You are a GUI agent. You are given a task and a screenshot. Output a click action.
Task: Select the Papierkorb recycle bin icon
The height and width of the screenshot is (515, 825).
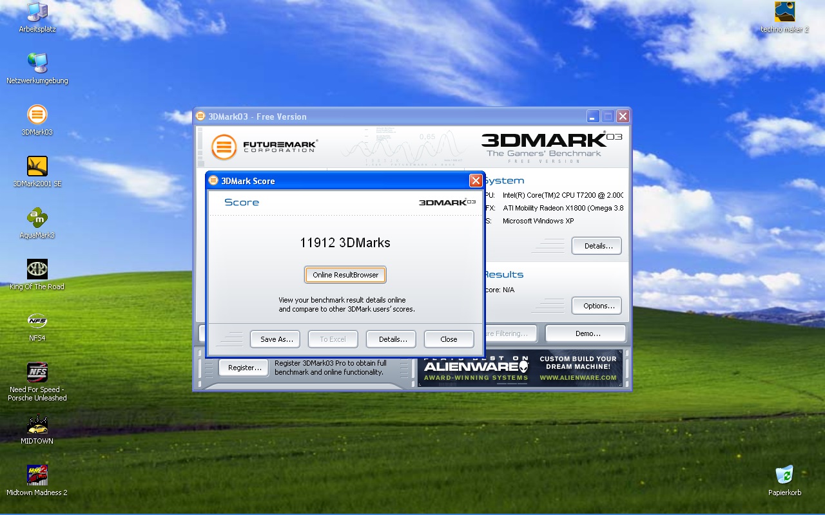point(784,481)
